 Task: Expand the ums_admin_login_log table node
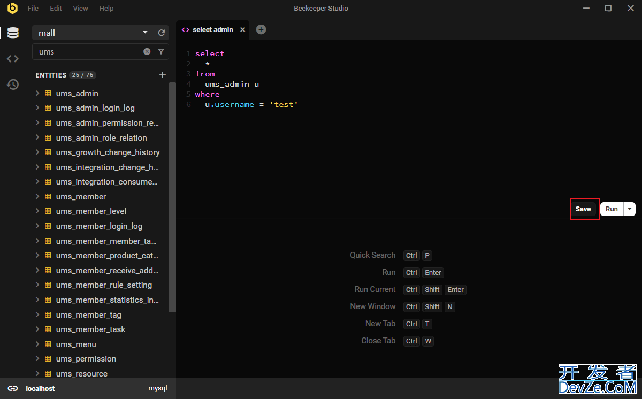tap(37, 108)
